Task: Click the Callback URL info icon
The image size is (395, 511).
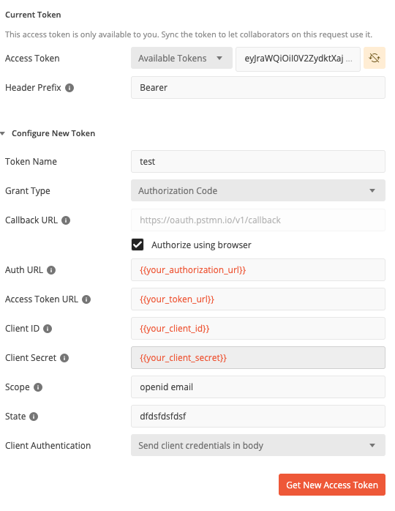Action: point(66,220)
